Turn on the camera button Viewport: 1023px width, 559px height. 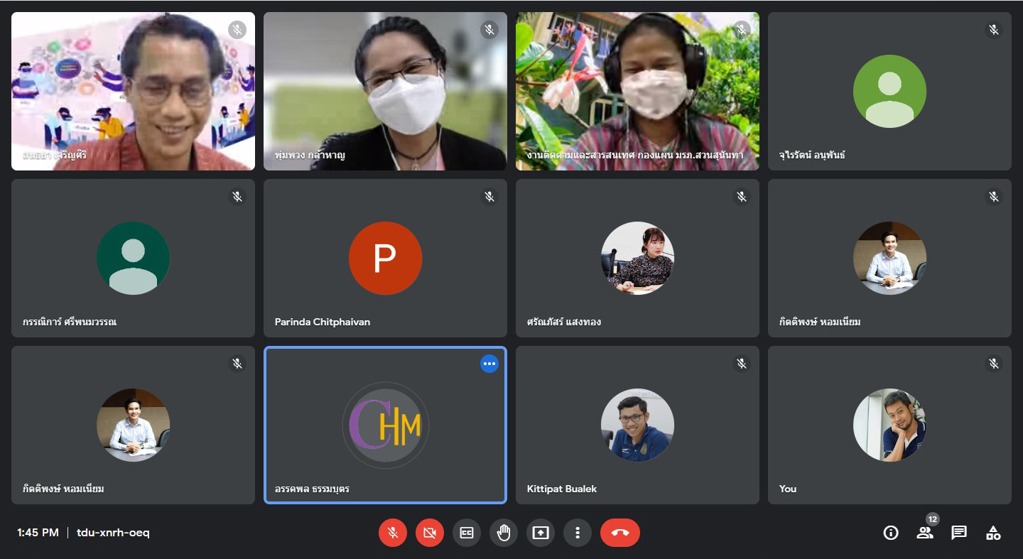tap(430, 533)
